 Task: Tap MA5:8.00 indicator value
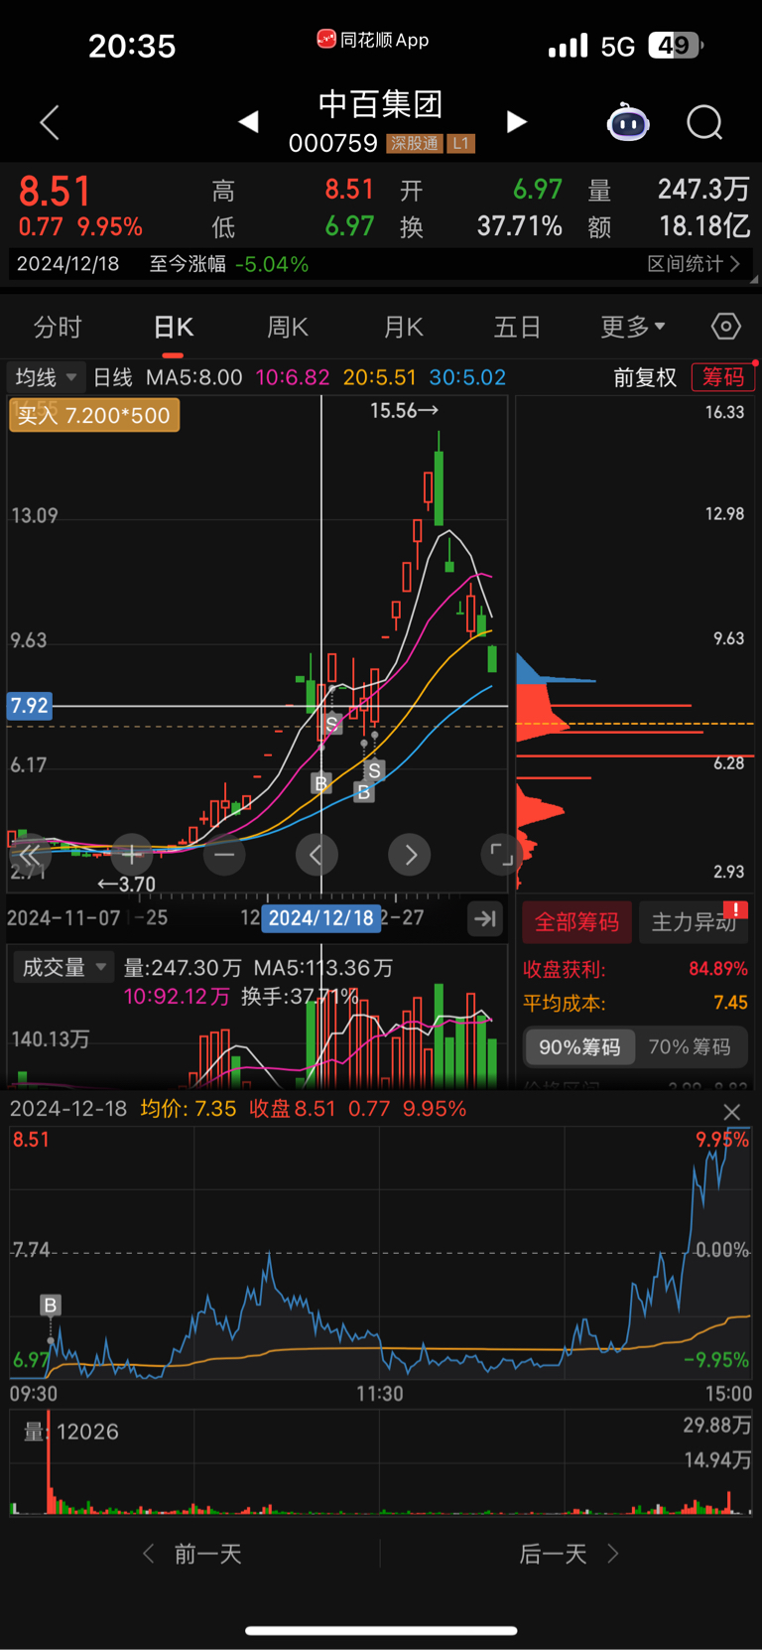[194, 377]
